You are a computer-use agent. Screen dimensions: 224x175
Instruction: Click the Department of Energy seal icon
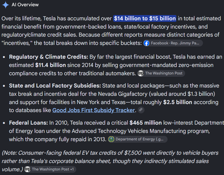[x=111, y=139]
